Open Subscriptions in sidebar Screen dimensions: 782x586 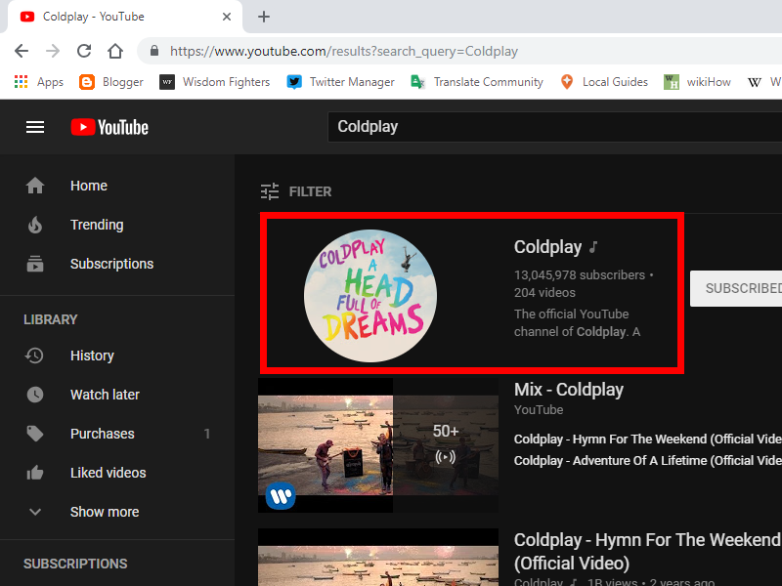pyautogui.click(x=117, y=264)
